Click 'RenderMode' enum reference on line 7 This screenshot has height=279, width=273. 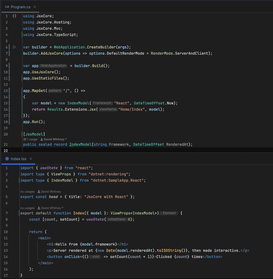coord(162,53)
